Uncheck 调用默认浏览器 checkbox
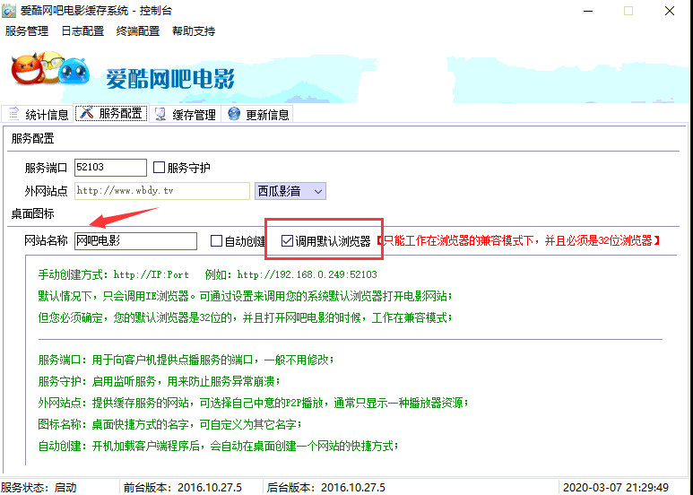Screen dimensions: 693x495 click(287, 241)
